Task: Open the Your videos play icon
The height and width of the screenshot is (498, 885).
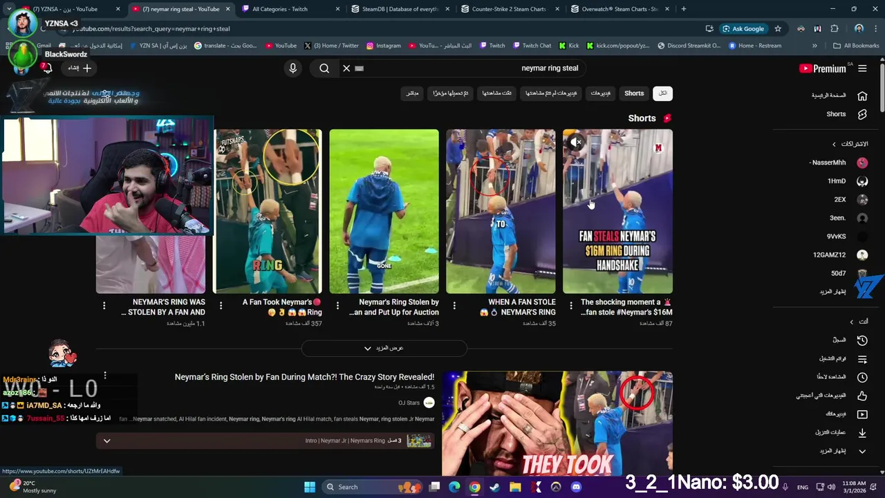Action: 862,414
